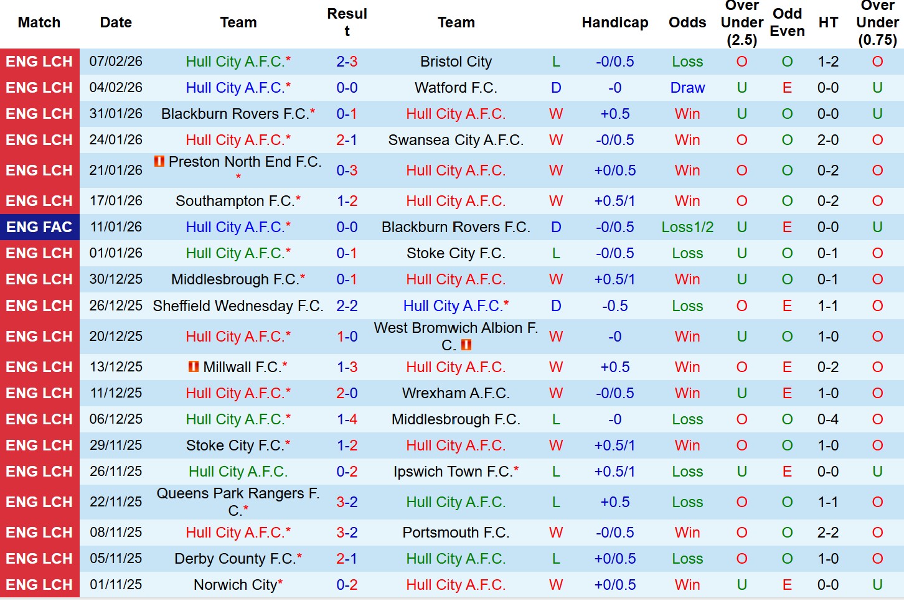Click the Date column header
Viewport: 904px width, 601px height.
116,22
